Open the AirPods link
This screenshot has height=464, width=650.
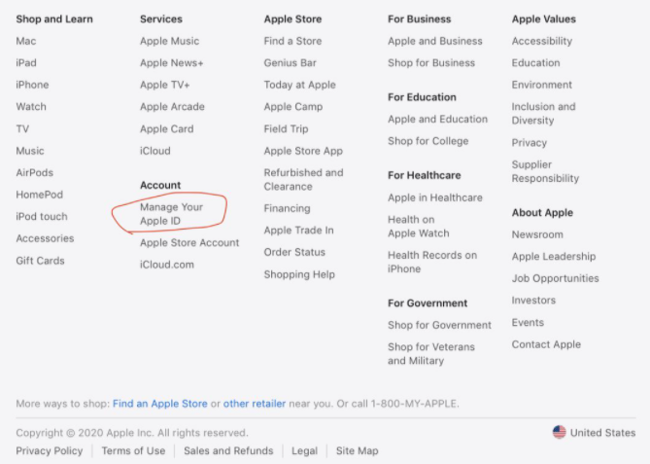[x=35, y=172]
